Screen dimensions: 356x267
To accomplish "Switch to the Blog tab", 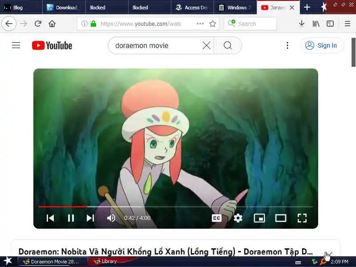I will coord(21,8).
